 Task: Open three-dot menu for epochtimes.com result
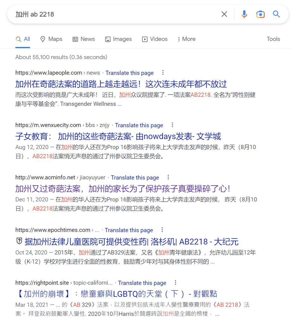[x=162, y=230]
